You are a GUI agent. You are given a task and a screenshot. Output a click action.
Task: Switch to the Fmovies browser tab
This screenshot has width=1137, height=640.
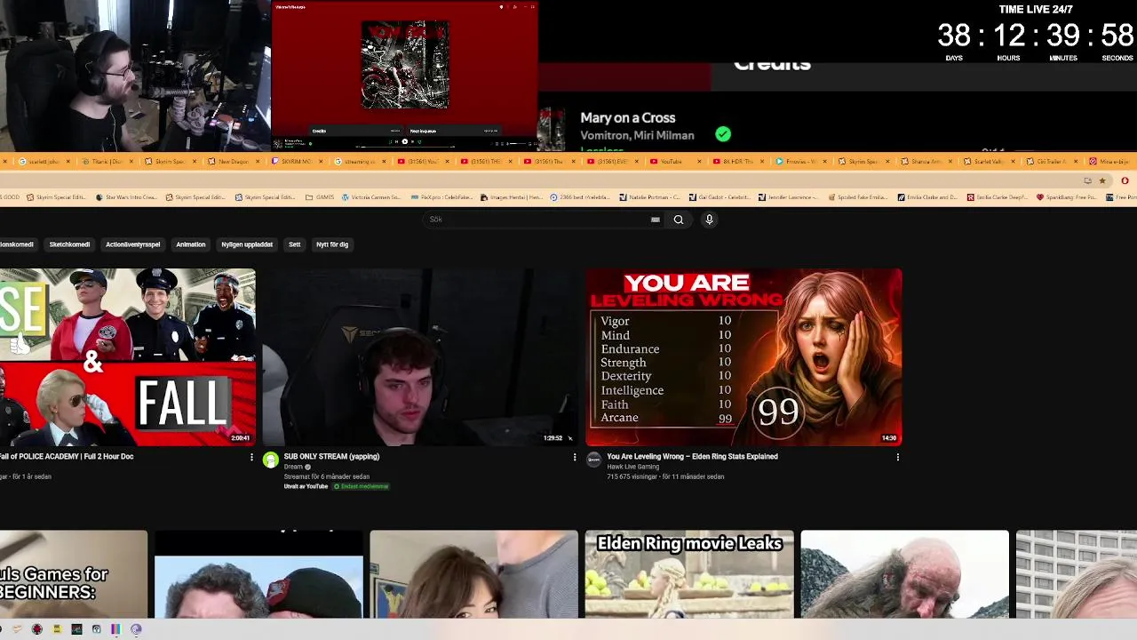coord(801,162)
